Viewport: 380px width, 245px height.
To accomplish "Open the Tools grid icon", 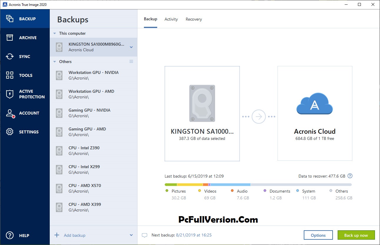I will pos(10,75).
